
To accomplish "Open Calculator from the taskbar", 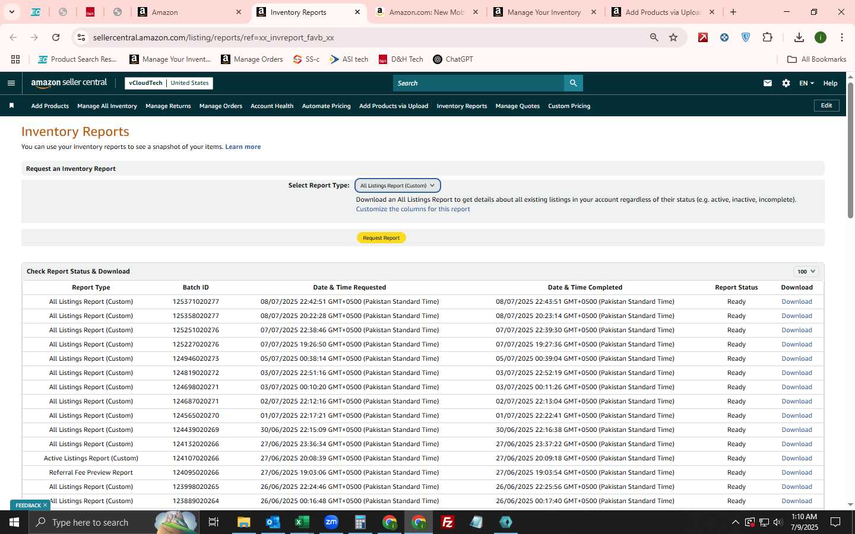I will [360, 522].
